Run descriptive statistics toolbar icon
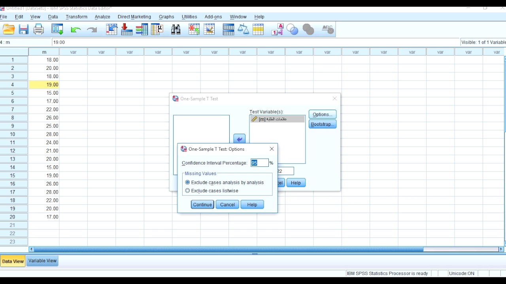 pyautogui.click(x=157, y=30)
